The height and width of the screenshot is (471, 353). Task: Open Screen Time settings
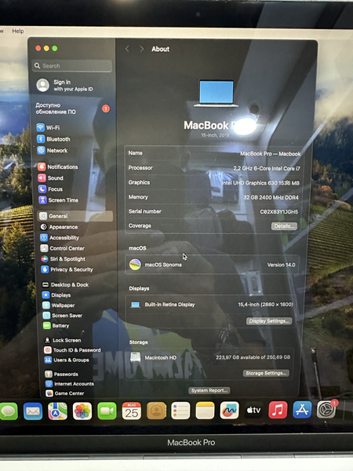[x=59, y=200]
